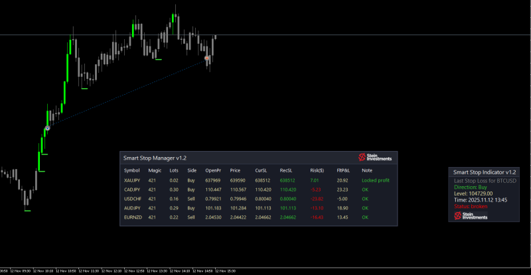The width and height of the screenshot is (531, 275).
Task: Click the Time: 2025.11.12 13:45 line
Action: tap(481, 200)
